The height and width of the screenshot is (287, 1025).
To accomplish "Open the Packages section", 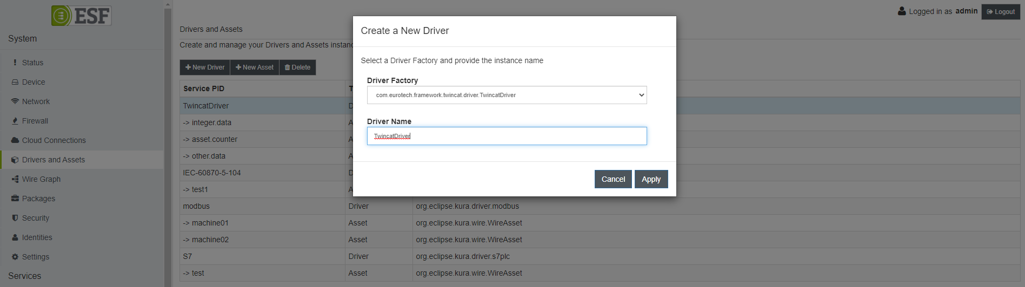I will click(x=38, y=199).
